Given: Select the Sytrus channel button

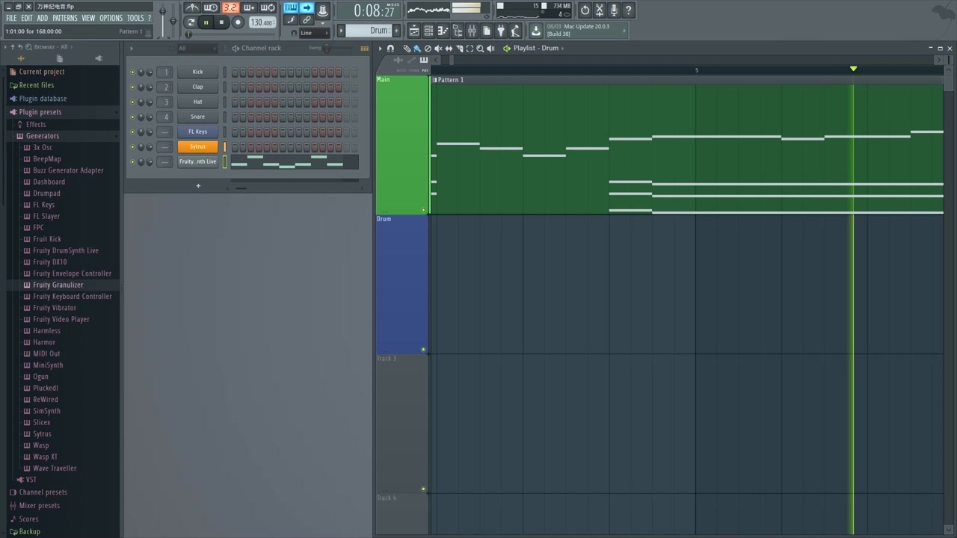Looking at the screenshot, I should pos(197,146).
